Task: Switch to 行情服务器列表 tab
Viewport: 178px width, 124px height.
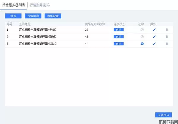Action: (14, 5)
